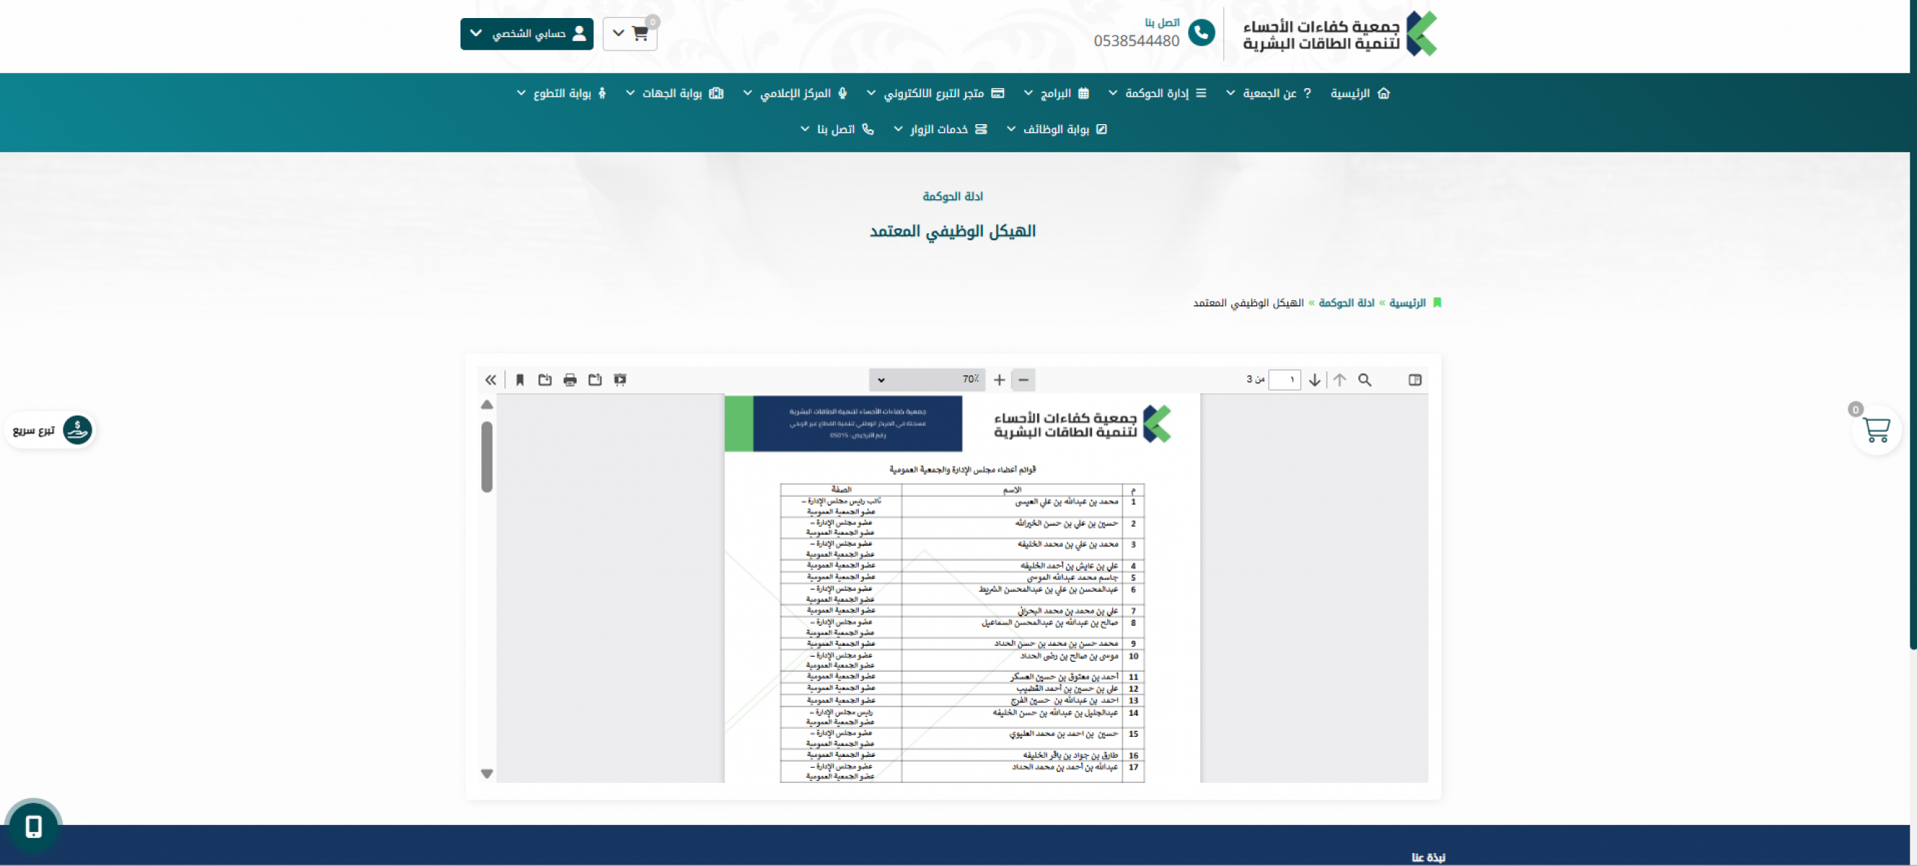Click row 15 name حسين بن احمد العليوي
Image resolution: width=1917 pixels, height=866 pixels.
1063,733
